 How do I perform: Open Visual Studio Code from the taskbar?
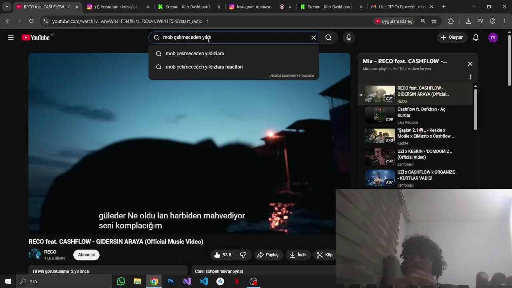(204, 282)
